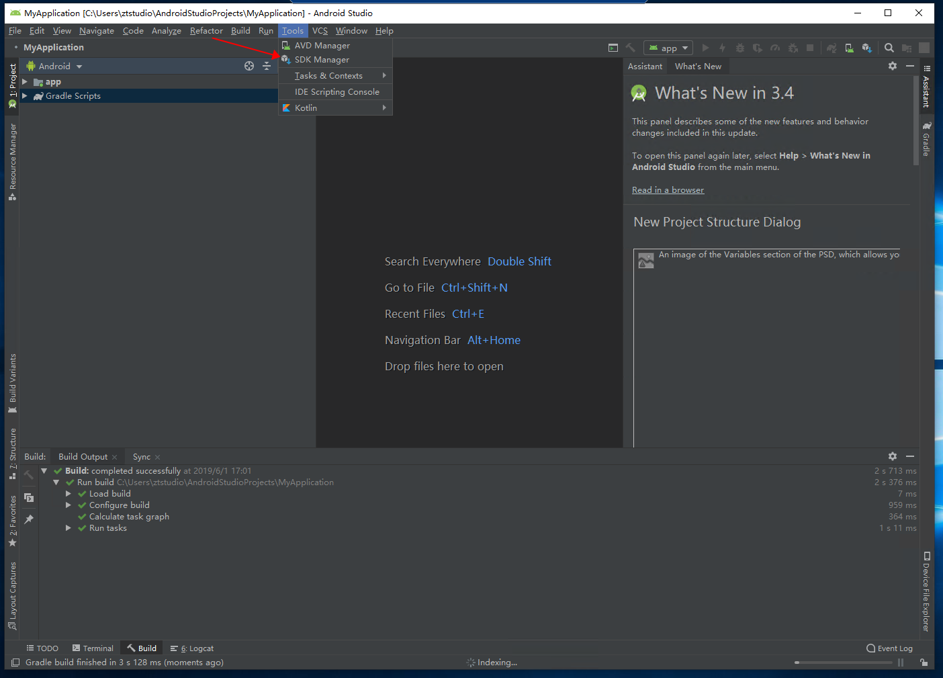This screenshot has height=678, width=943.
Task: Open the Refactor menu
Action: [206, 31]
